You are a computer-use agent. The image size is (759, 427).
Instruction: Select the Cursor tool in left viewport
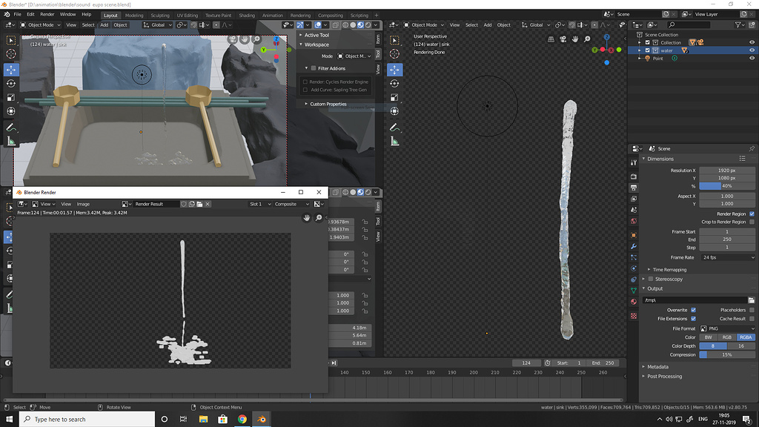click(10, 53)
